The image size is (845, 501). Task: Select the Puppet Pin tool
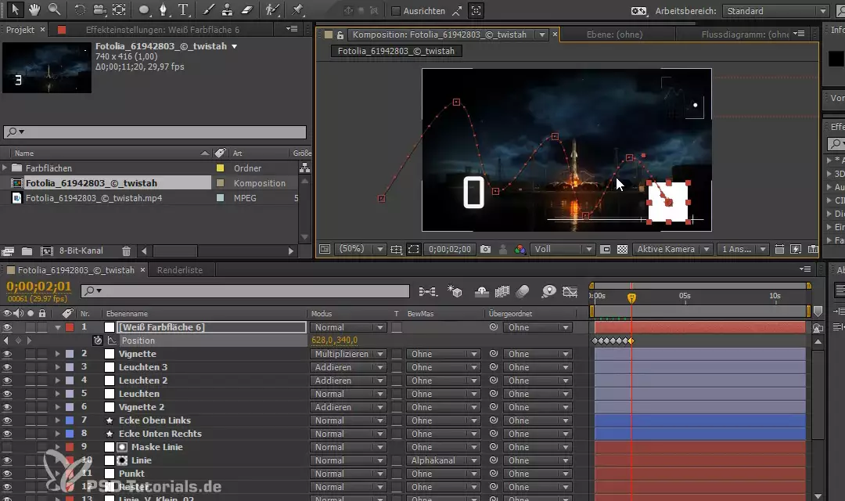pos(297,10)
